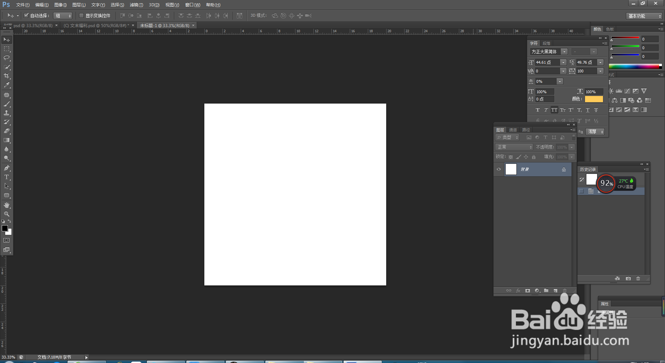Select the Horizontal Type tool
This screenshot has width=665, height=363.
(x=7, y=177)
